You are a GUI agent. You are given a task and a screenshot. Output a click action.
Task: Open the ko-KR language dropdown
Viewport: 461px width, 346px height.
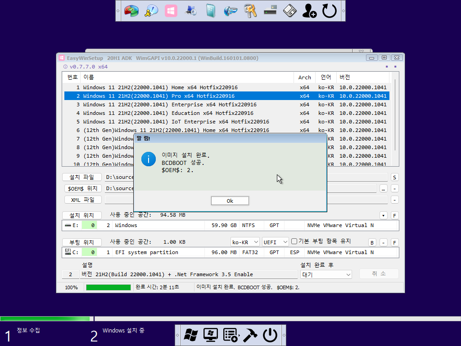click(245, 242)
